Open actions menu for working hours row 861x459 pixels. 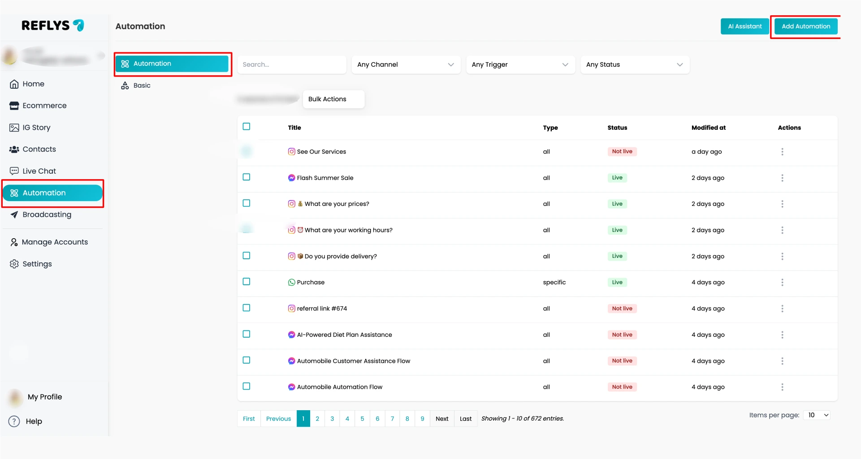point(782,230)
